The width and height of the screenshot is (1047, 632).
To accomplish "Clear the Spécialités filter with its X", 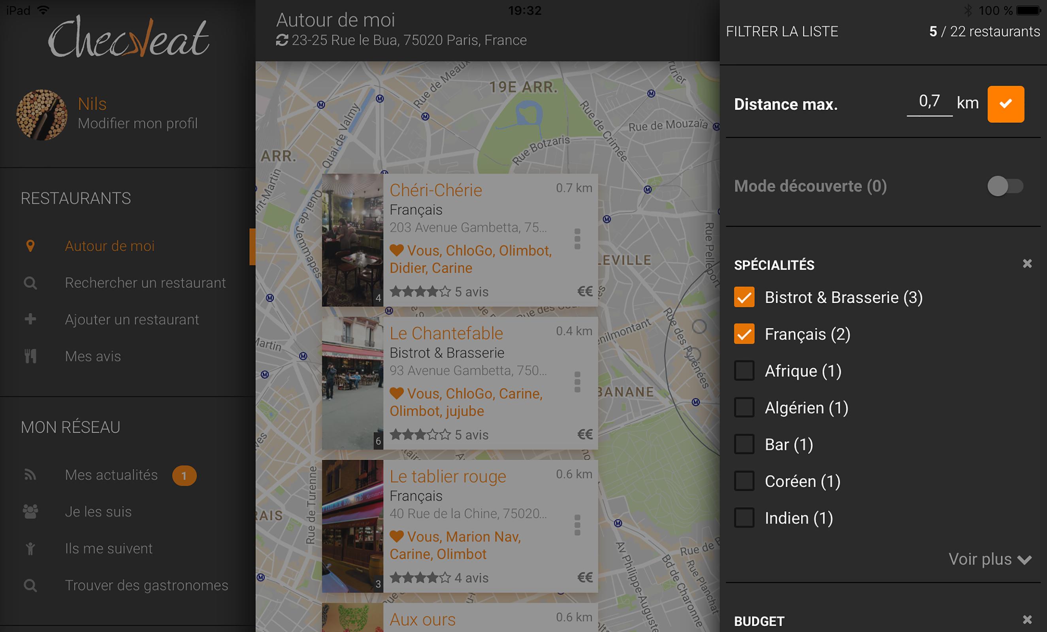I will point(1027,264).
